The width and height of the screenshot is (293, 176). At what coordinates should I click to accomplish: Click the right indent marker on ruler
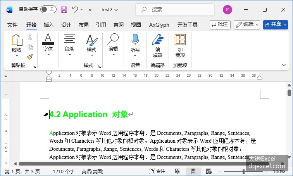260,78
